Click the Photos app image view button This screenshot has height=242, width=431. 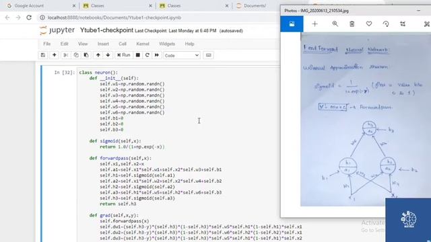tap(292, 24)
